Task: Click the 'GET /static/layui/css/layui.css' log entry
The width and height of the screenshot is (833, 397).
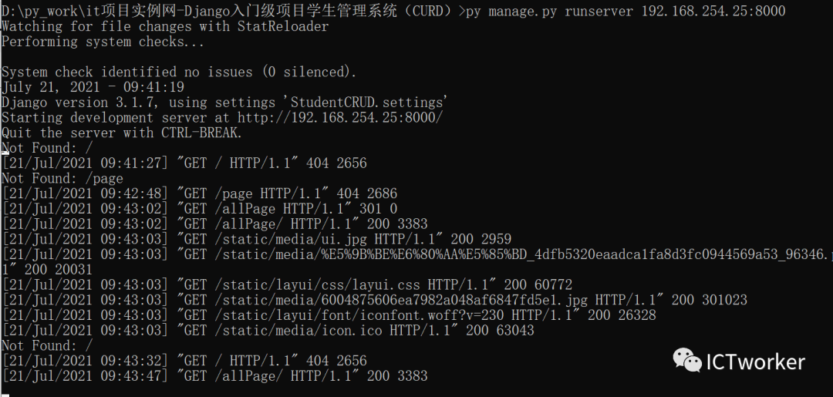Action: [287, 285]
